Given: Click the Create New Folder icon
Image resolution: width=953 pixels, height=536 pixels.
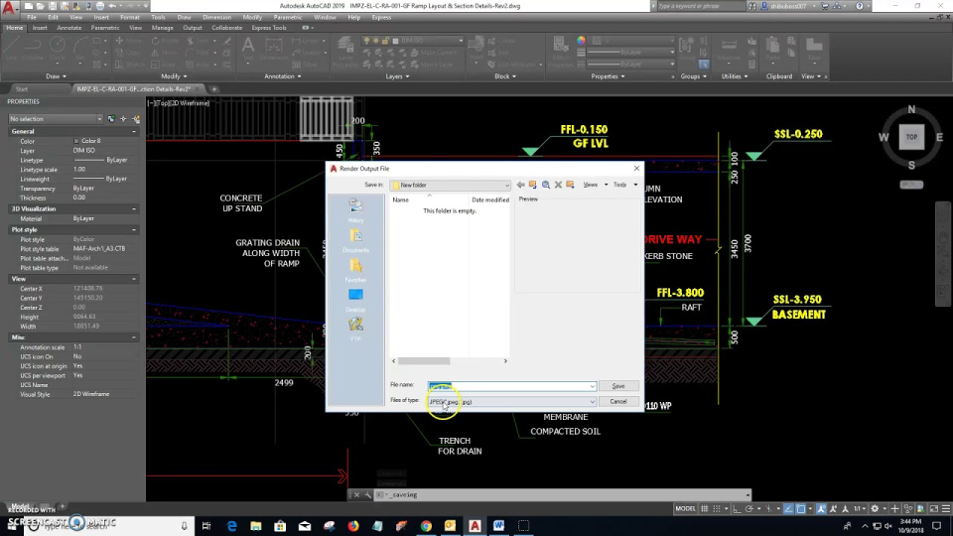Looking at the screenshot, I should (571, 185).
